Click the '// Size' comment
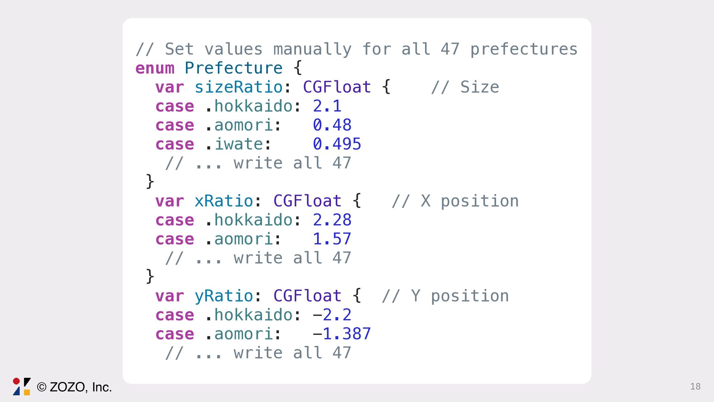 [x=464, y=87]
